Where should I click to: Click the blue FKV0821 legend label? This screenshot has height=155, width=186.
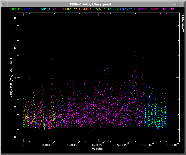click(126, 9)
